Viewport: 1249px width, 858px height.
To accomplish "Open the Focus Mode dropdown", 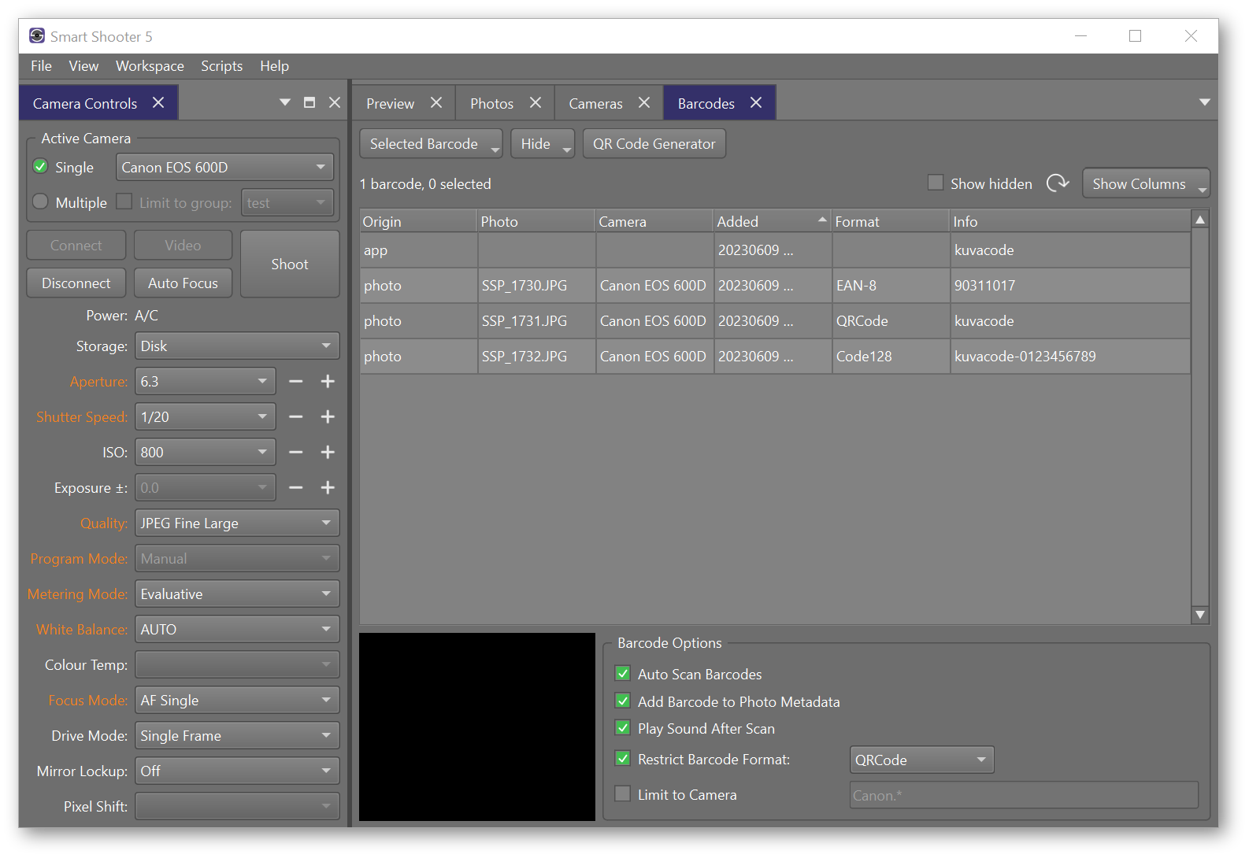I will coord(237,701).
